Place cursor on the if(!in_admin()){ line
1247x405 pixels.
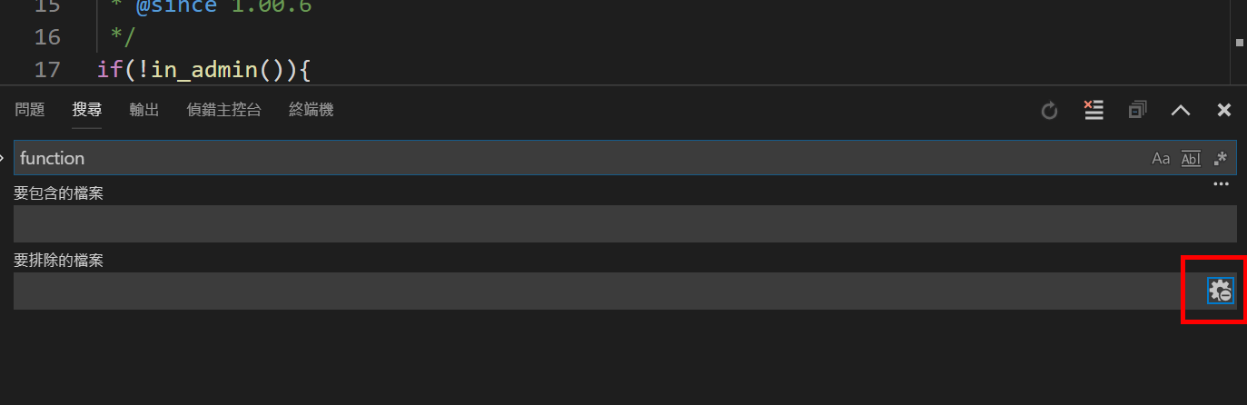204,70
